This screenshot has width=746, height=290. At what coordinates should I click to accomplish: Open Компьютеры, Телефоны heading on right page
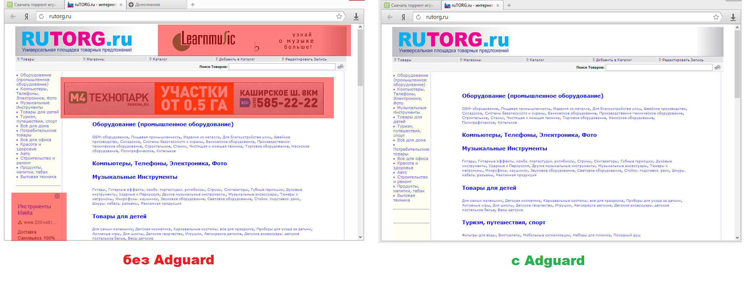[529, 135]
